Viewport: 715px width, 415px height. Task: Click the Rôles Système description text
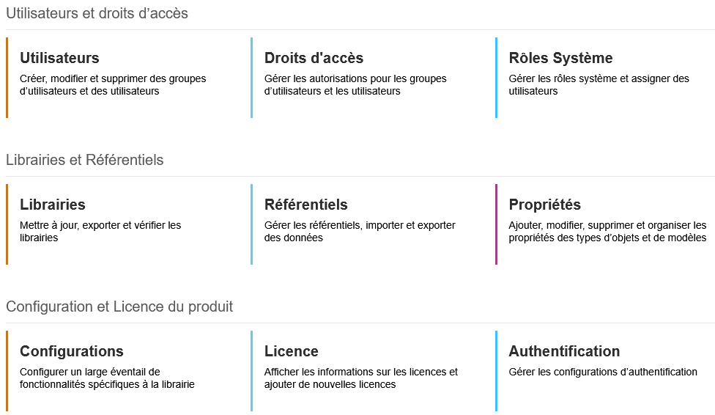click(599, 85)
